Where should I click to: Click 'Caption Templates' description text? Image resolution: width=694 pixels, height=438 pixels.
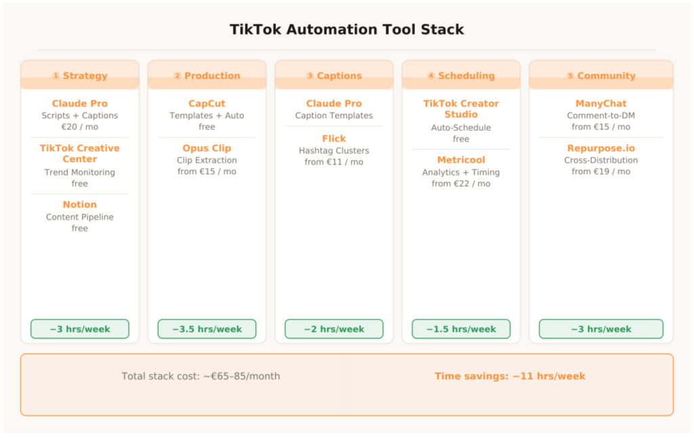tap(333, 115)
